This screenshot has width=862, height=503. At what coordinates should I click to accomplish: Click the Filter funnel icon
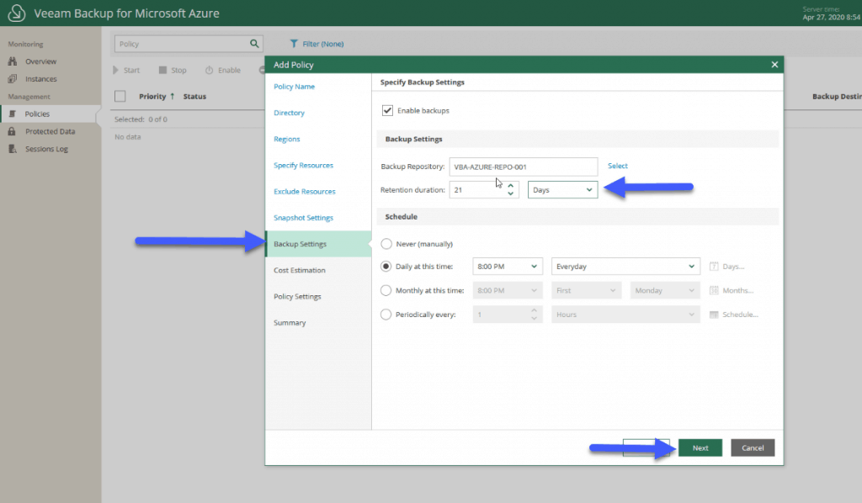294,44
